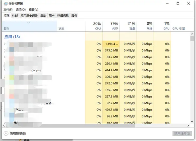The height and width of the screenshot is (141, 196).
Task: Click the app icon in the 306.9 MB row
Action: 12,77
